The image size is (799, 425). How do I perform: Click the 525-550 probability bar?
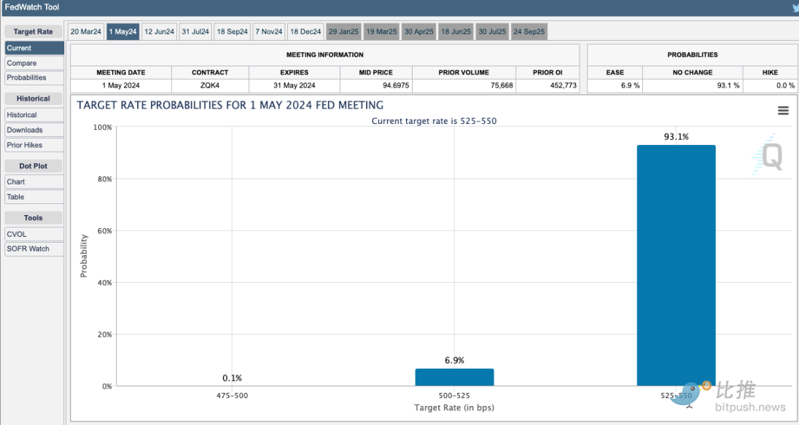[x=676, y=265]
